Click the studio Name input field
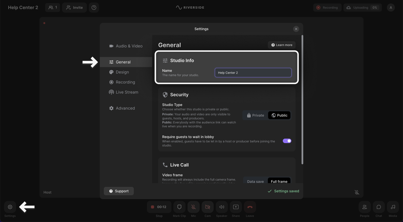 [253, 73]
